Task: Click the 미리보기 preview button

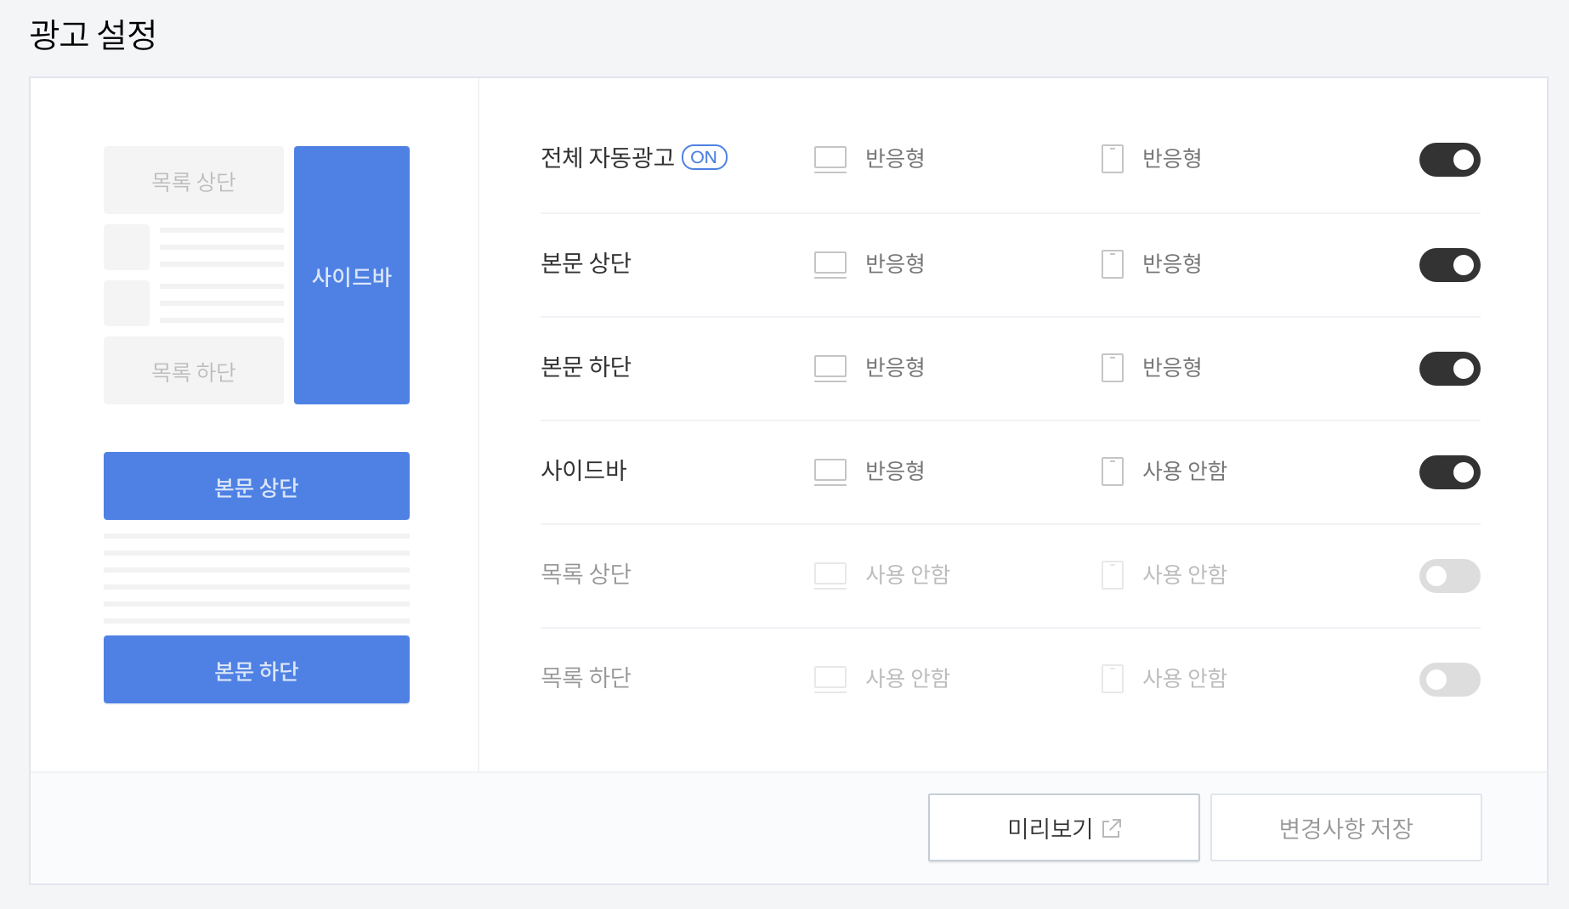Action: coord(1064,827)
